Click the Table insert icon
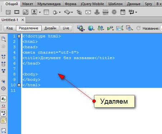The image size is (162, 134). [x=46, y=12]
